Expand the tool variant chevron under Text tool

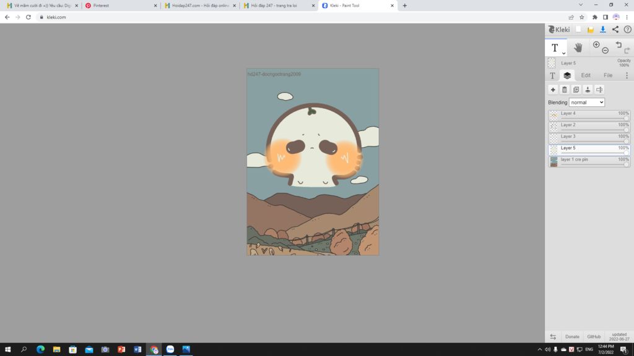coord(563,53)
